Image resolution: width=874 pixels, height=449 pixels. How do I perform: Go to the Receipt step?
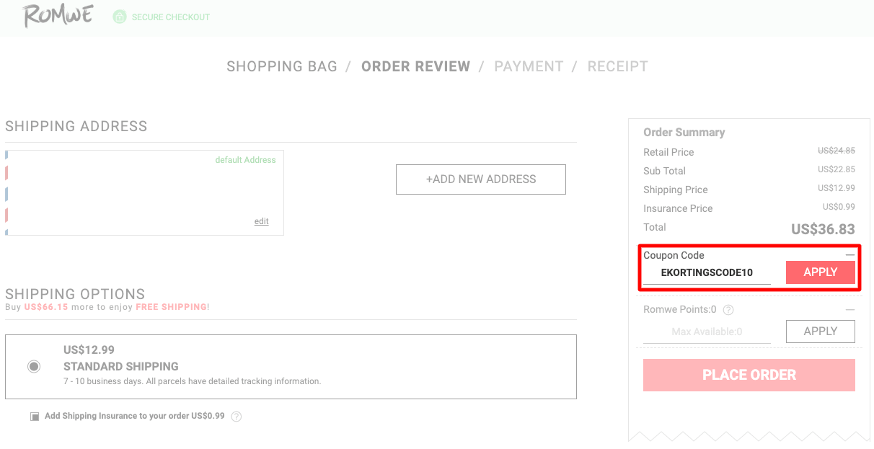coord(618,66)
